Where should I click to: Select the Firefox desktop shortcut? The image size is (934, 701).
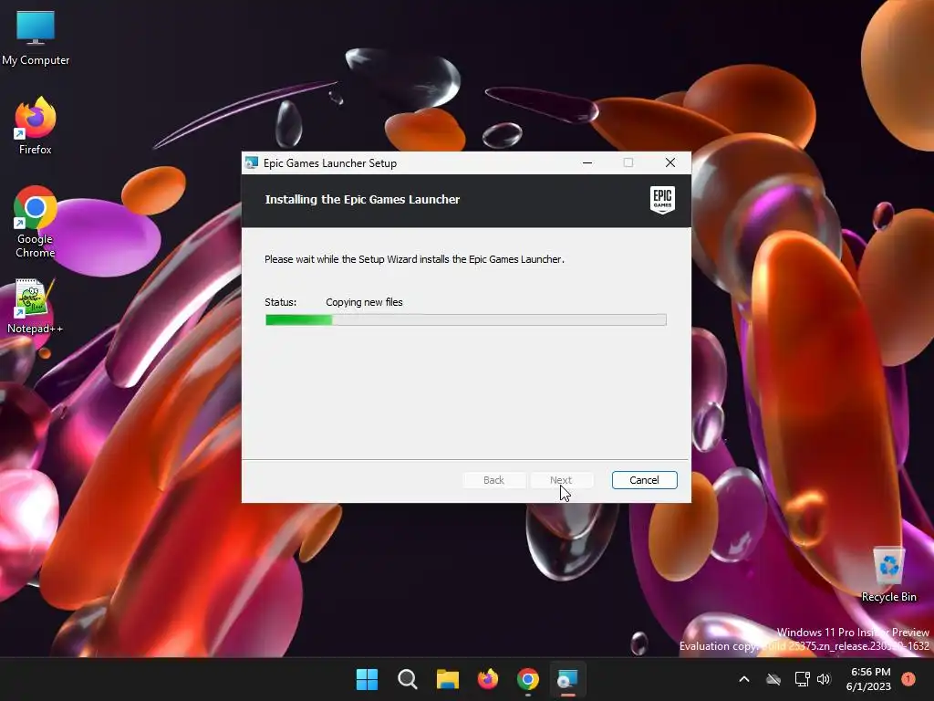[x=36, y=126]
